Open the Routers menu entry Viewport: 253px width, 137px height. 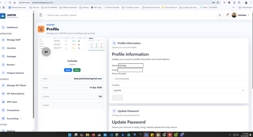pyautogui.click(x=11, y=65)
